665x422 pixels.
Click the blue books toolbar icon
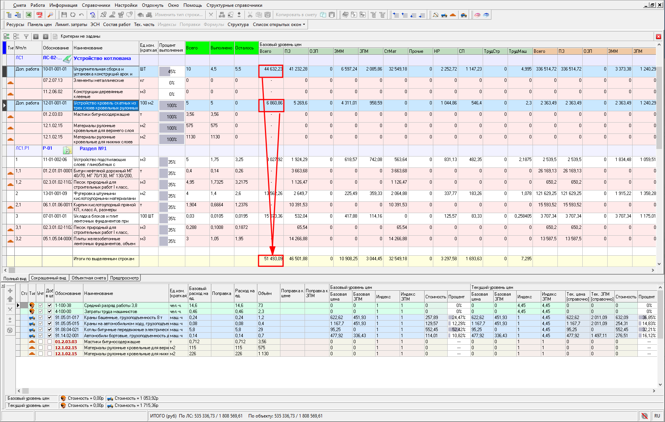coord(486,15)
